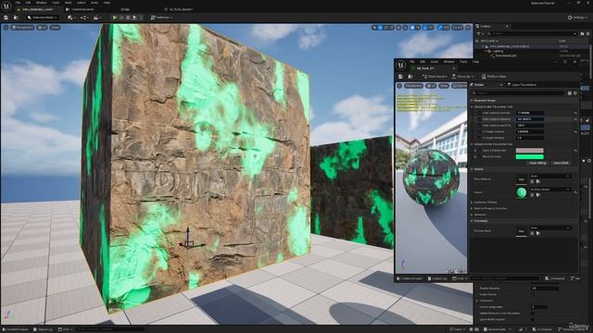The width and height of the screenshot is (593, 333).
Task: Maximize main viewport icon at top right
Action: pyautogui.click(x=468, y=28)
